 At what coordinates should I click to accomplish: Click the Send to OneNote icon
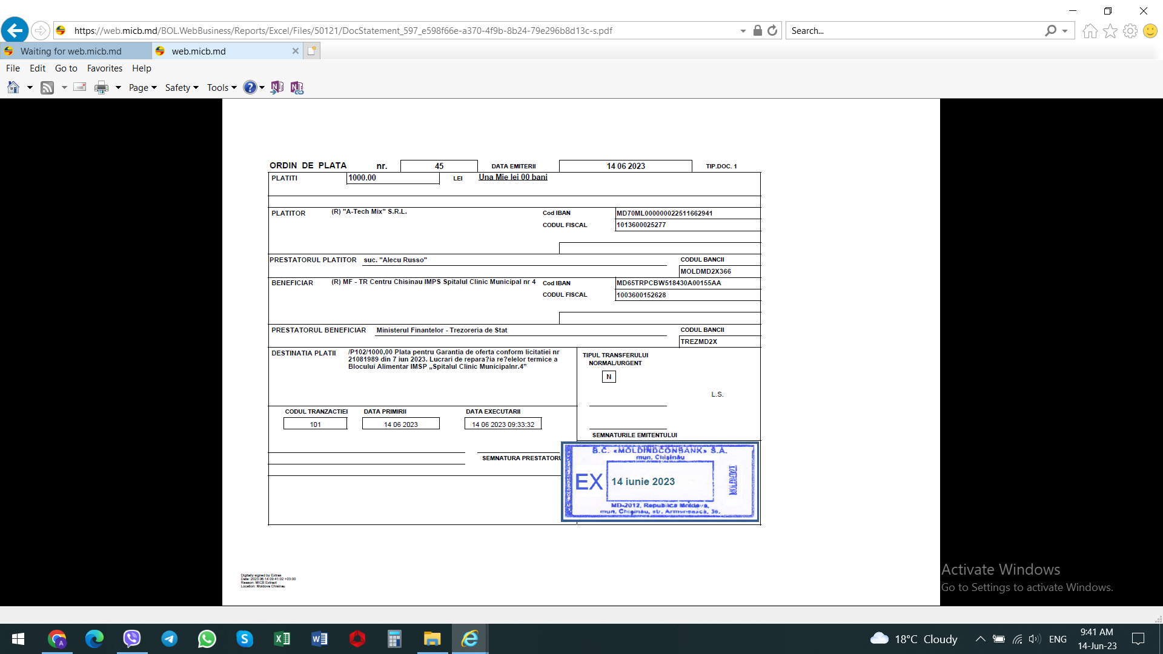pos(277,87)
